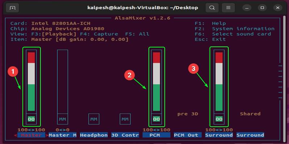Click the PCM volume level bar
The image size is (289, 144).
pos(156,82)
